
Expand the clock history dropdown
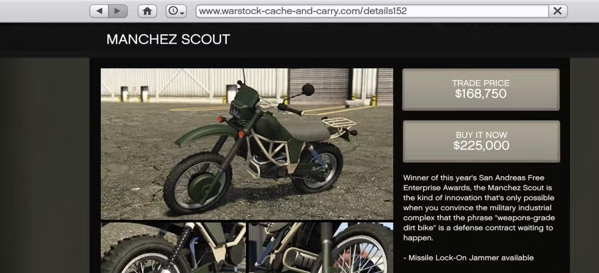tap(176, 11)
